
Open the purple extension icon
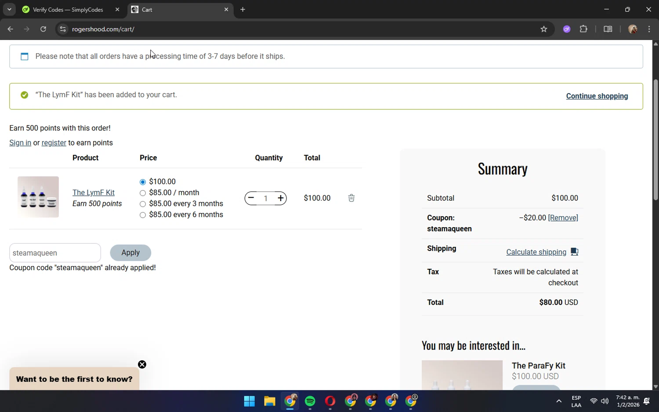(x=567, y=29)
